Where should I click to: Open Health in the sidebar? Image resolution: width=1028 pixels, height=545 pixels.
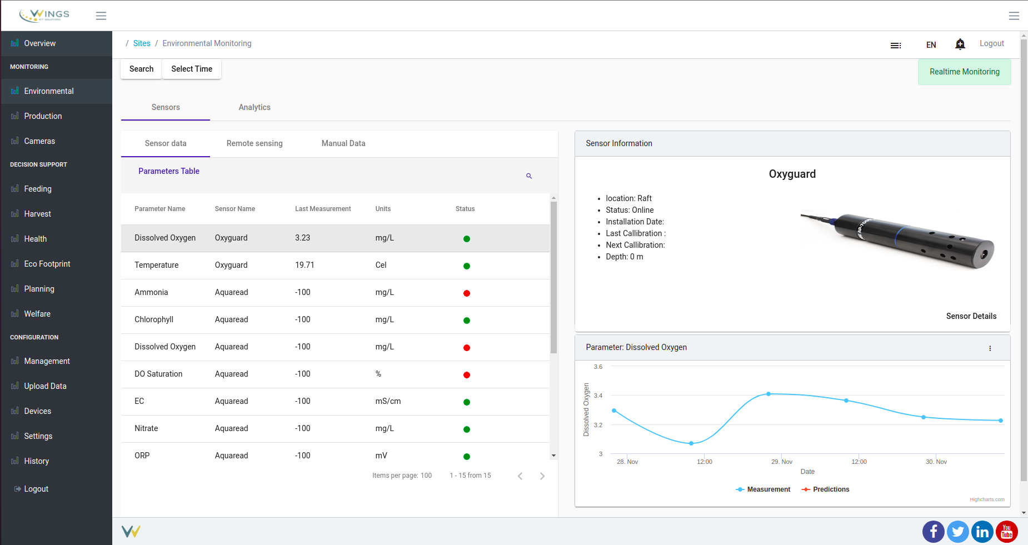[57, 239]
